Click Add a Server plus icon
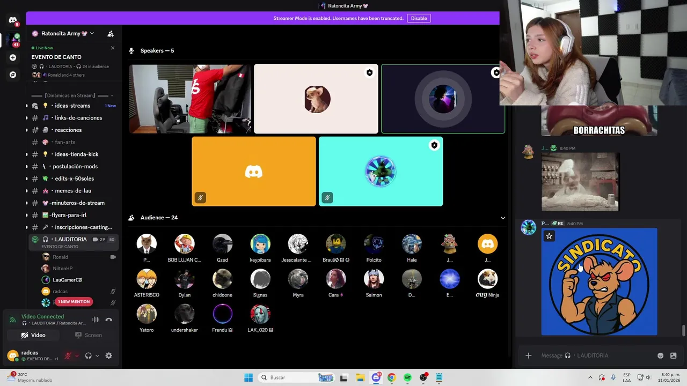 click(13, 57)
